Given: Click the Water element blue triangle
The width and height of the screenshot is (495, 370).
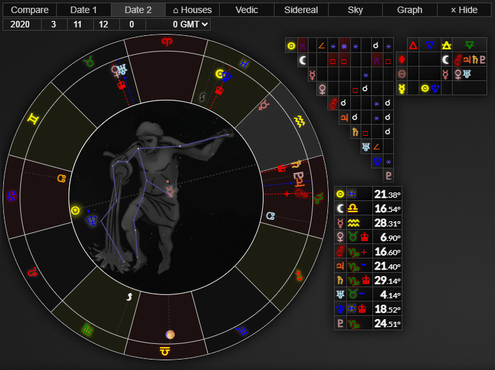Looking at the screenshot, I should click(x=429, y=45).
